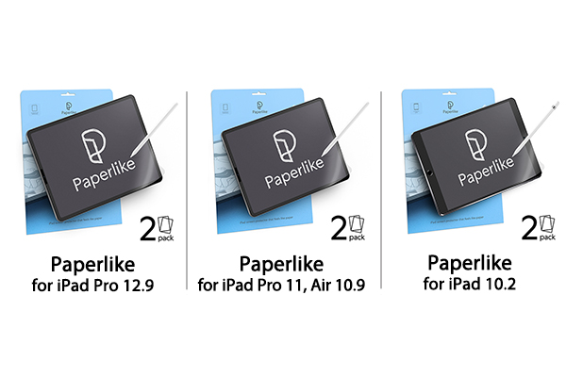566x377 pixels.
Task: Click the Paperlike logo on the iPad Pro 12.9 screen
Action: coord(102,158)
